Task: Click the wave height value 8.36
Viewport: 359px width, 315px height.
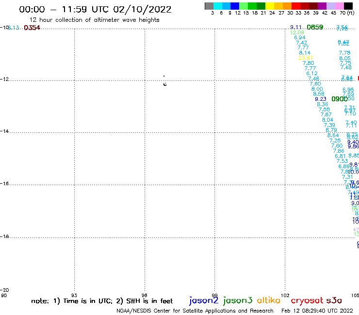Action: 323,104
